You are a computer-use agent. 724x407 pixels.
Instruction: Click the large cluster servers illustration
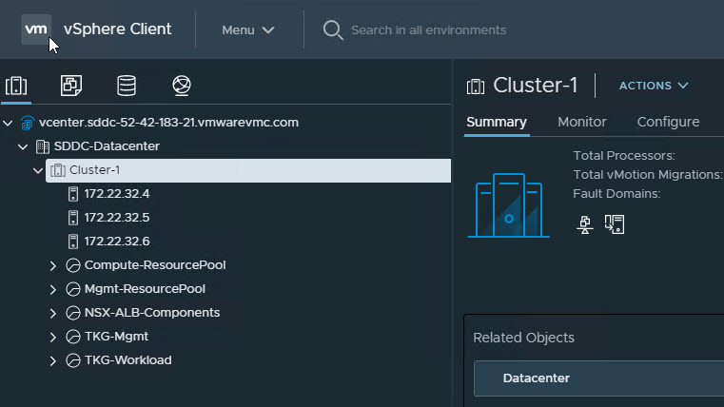[x=508, y=205]
